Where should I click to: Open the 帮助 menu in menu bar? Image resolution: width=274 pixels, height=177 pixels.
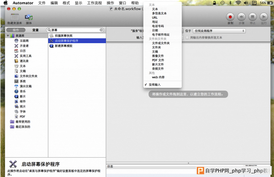tap(135, 3)
